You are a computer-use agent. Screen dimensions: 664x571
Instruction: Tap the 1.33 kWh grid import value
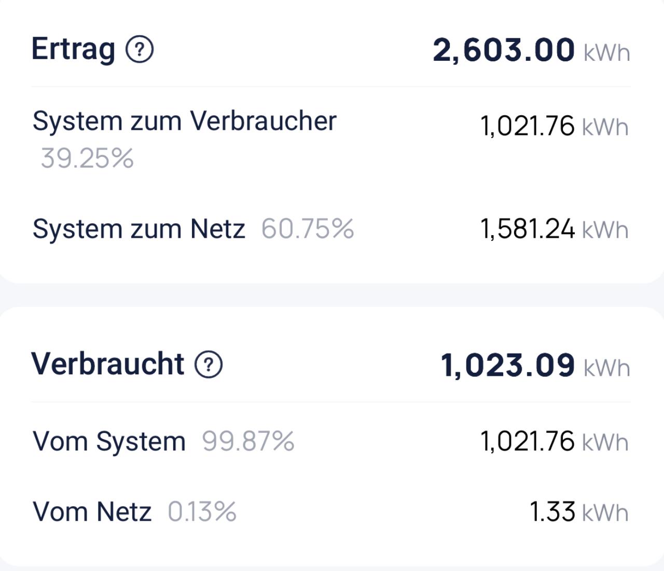coord(552,512)
